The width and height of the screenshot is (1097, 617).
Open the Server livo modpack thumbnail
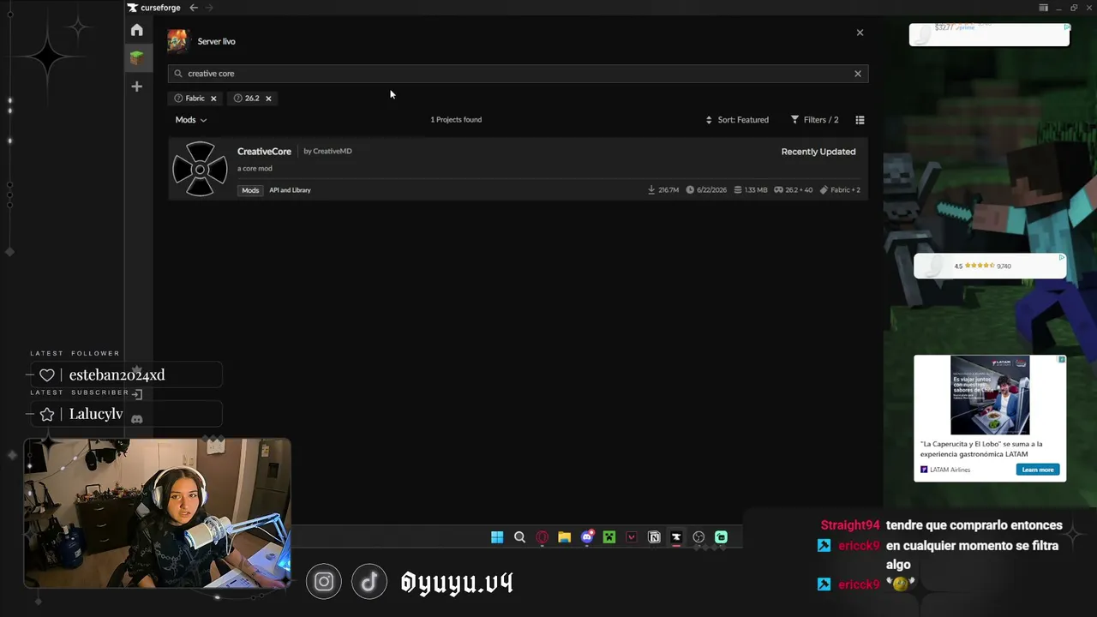pos(177,41)
